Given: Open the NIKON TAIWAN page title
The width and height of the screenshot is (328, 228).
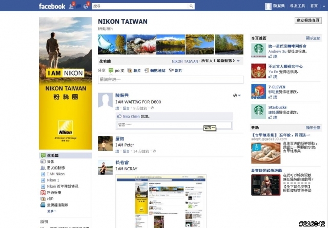Looking at the screenshot, I should pyautogui.click(x=122, y=21).
